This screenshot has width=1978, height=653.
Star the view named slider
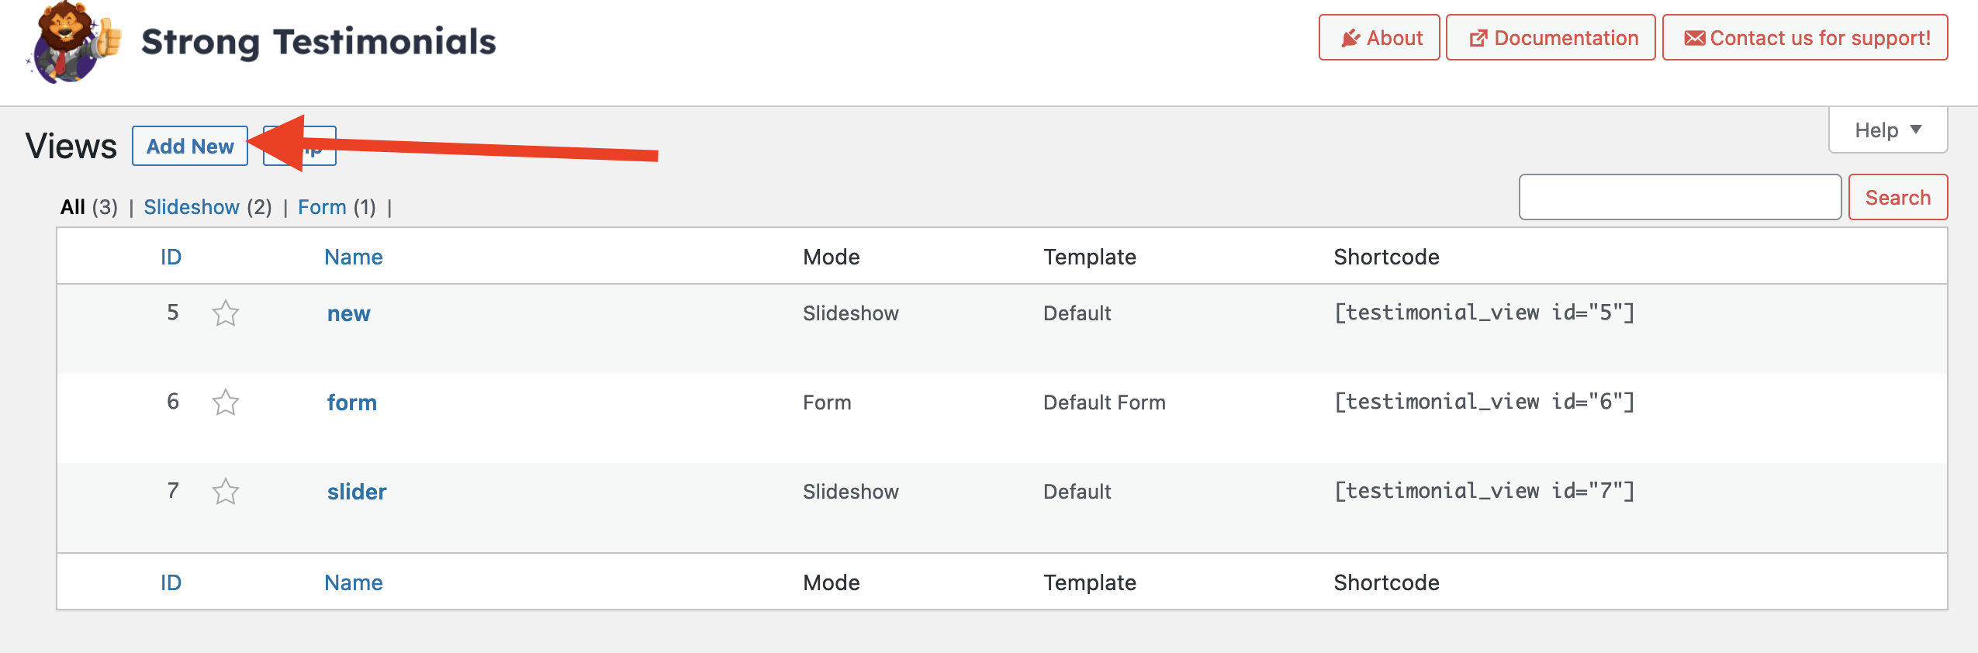pos(226,492)
